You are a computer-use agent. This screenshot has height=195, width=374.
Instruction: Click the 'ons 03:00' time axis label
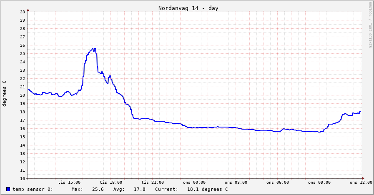[x=236, y=182]
